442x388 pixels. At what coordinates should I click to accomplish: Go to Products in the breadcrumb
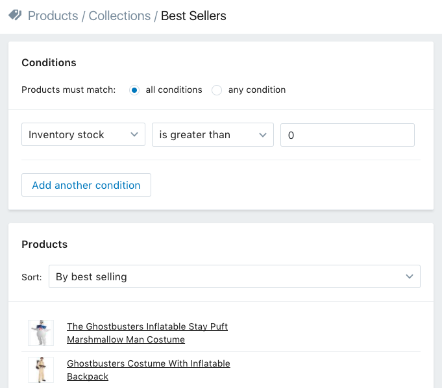(x=53, y=16)
